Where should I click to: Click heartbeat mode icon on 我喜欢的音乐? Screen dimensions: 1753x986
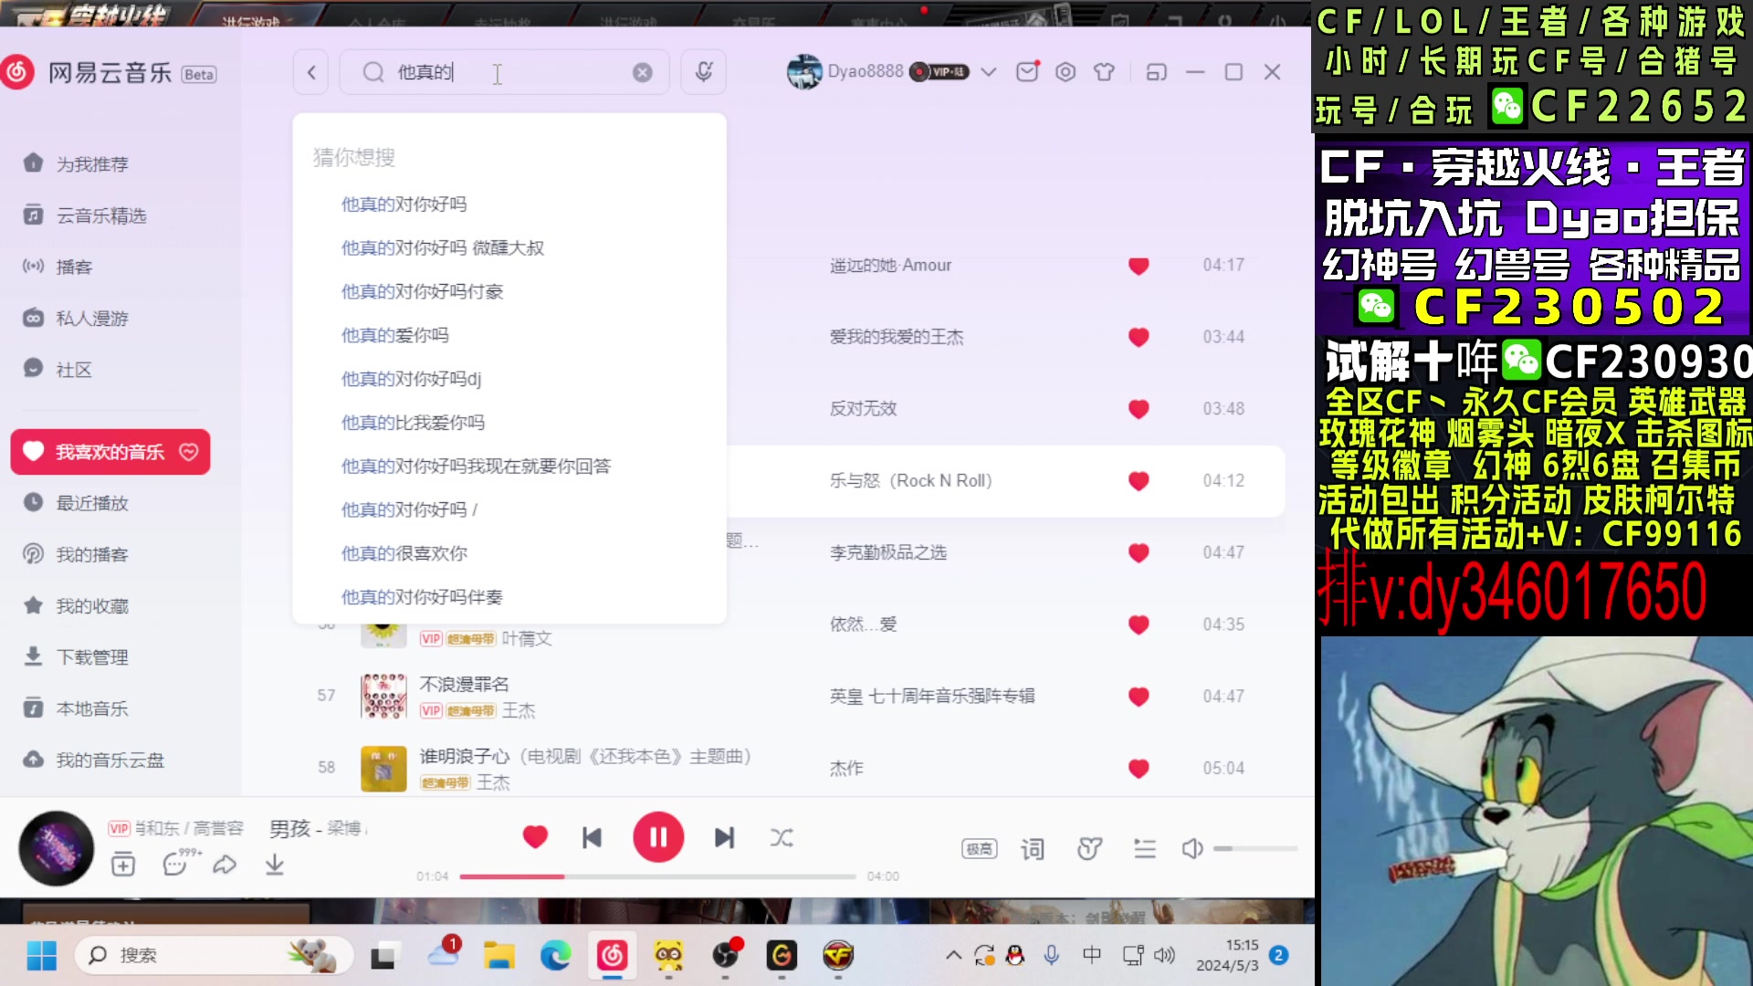click(x=189, y=452)
